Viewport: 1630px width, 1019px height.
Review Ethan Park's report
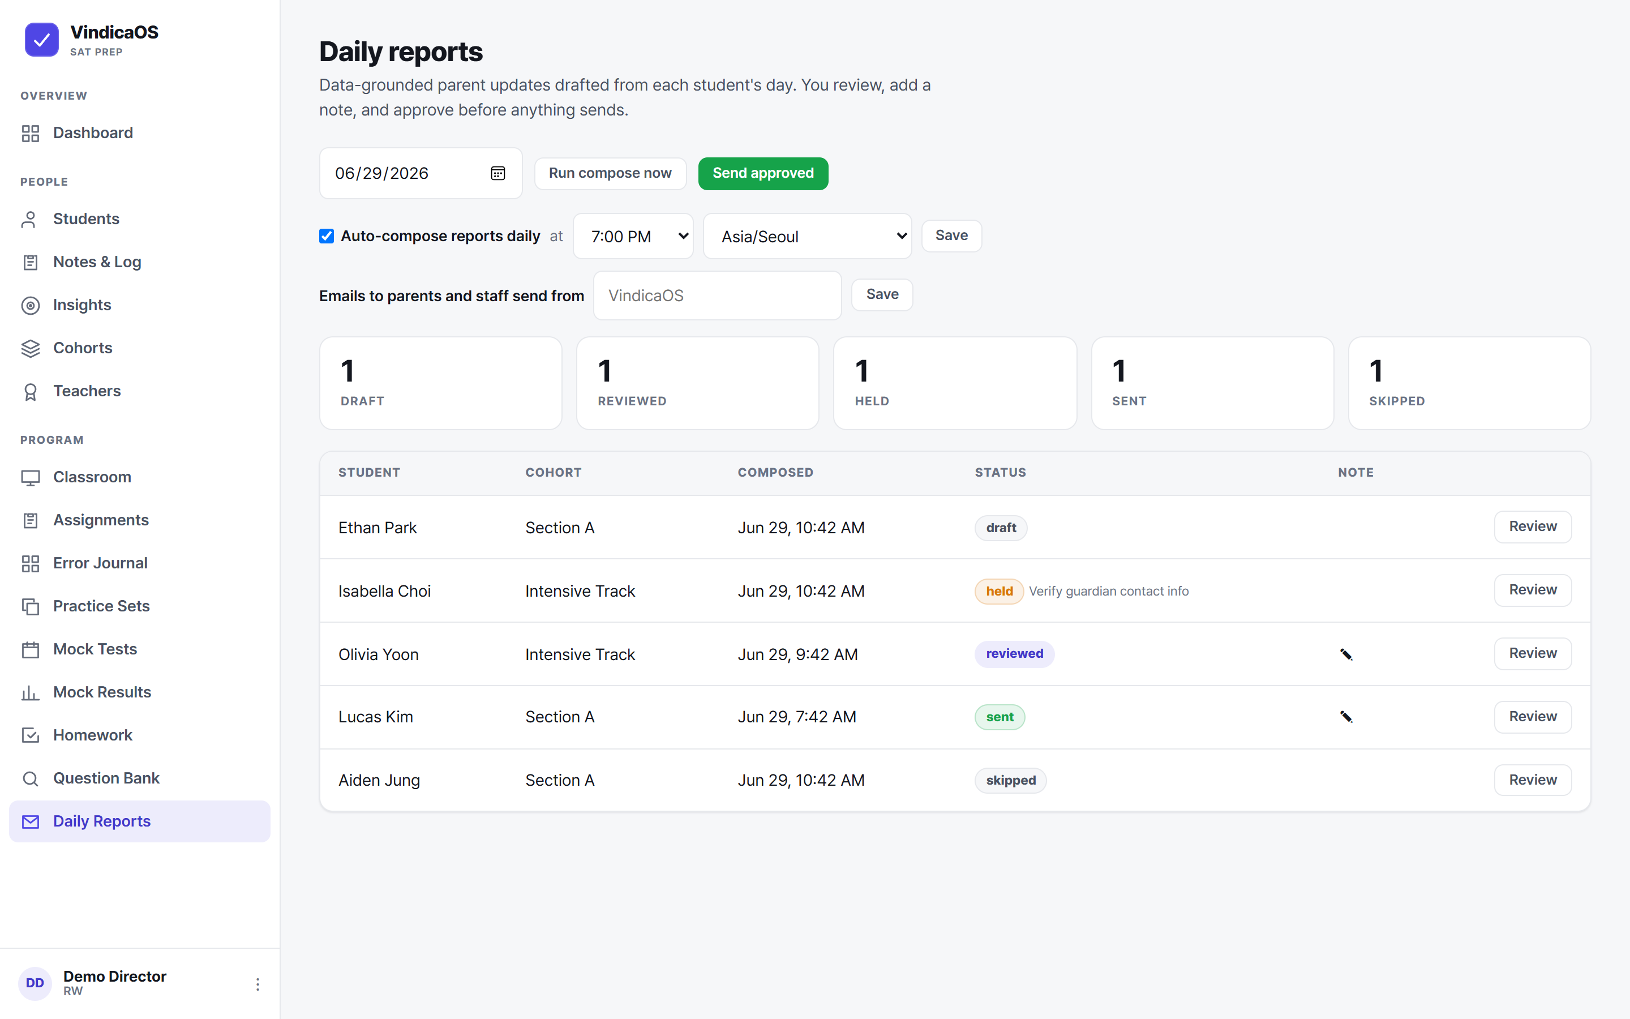pos(1533,526)
